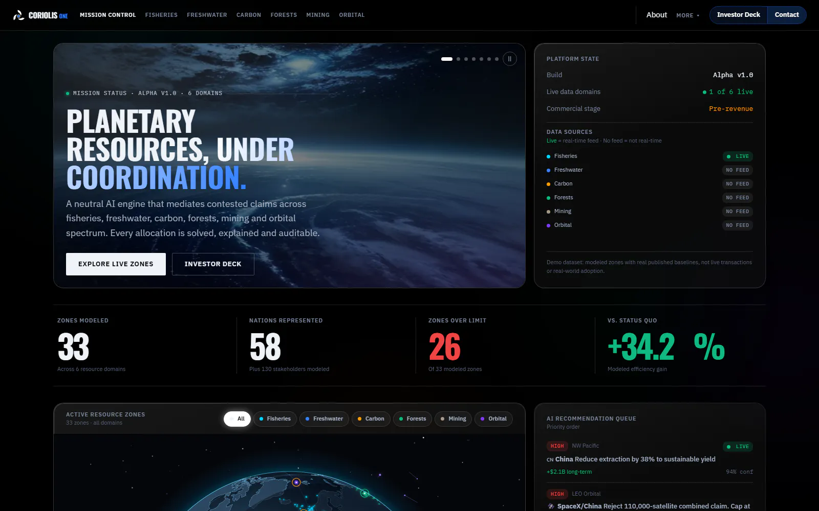Click the "+34.2 %" efficiency gain figure
The height and width of the screenshot is (511, 819).
(x=666, y=347)
